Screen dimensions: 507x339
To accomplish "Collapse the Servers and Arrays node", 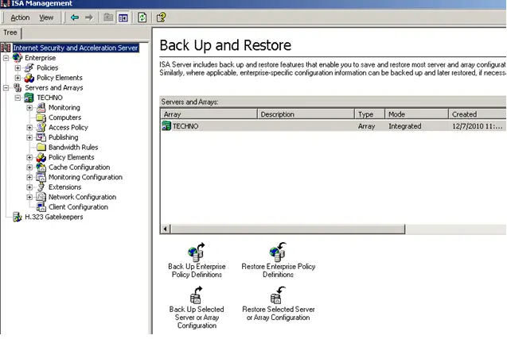I will tap(6, 88).
